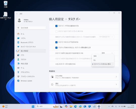Viewport: 136px width, 109px height.
Task: Open Bluetooth and devices settings
Action: tap(31, 42)
